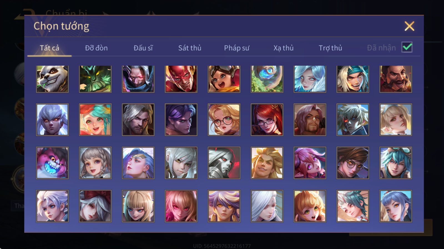
Task: Open the Đỡ đòn tab
Action: 96,48
